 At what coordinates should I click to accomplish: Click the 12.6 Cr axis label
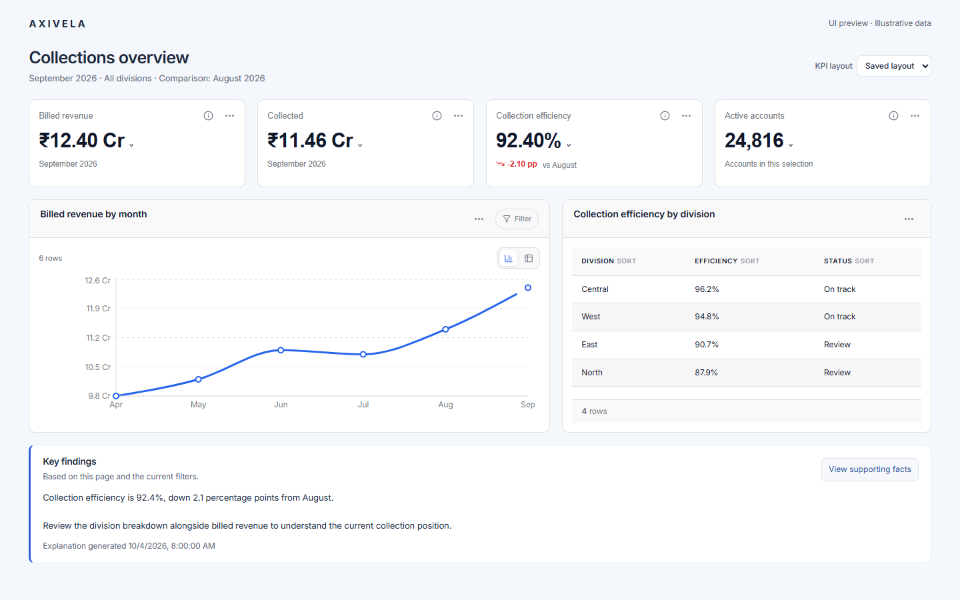(98, 281)
